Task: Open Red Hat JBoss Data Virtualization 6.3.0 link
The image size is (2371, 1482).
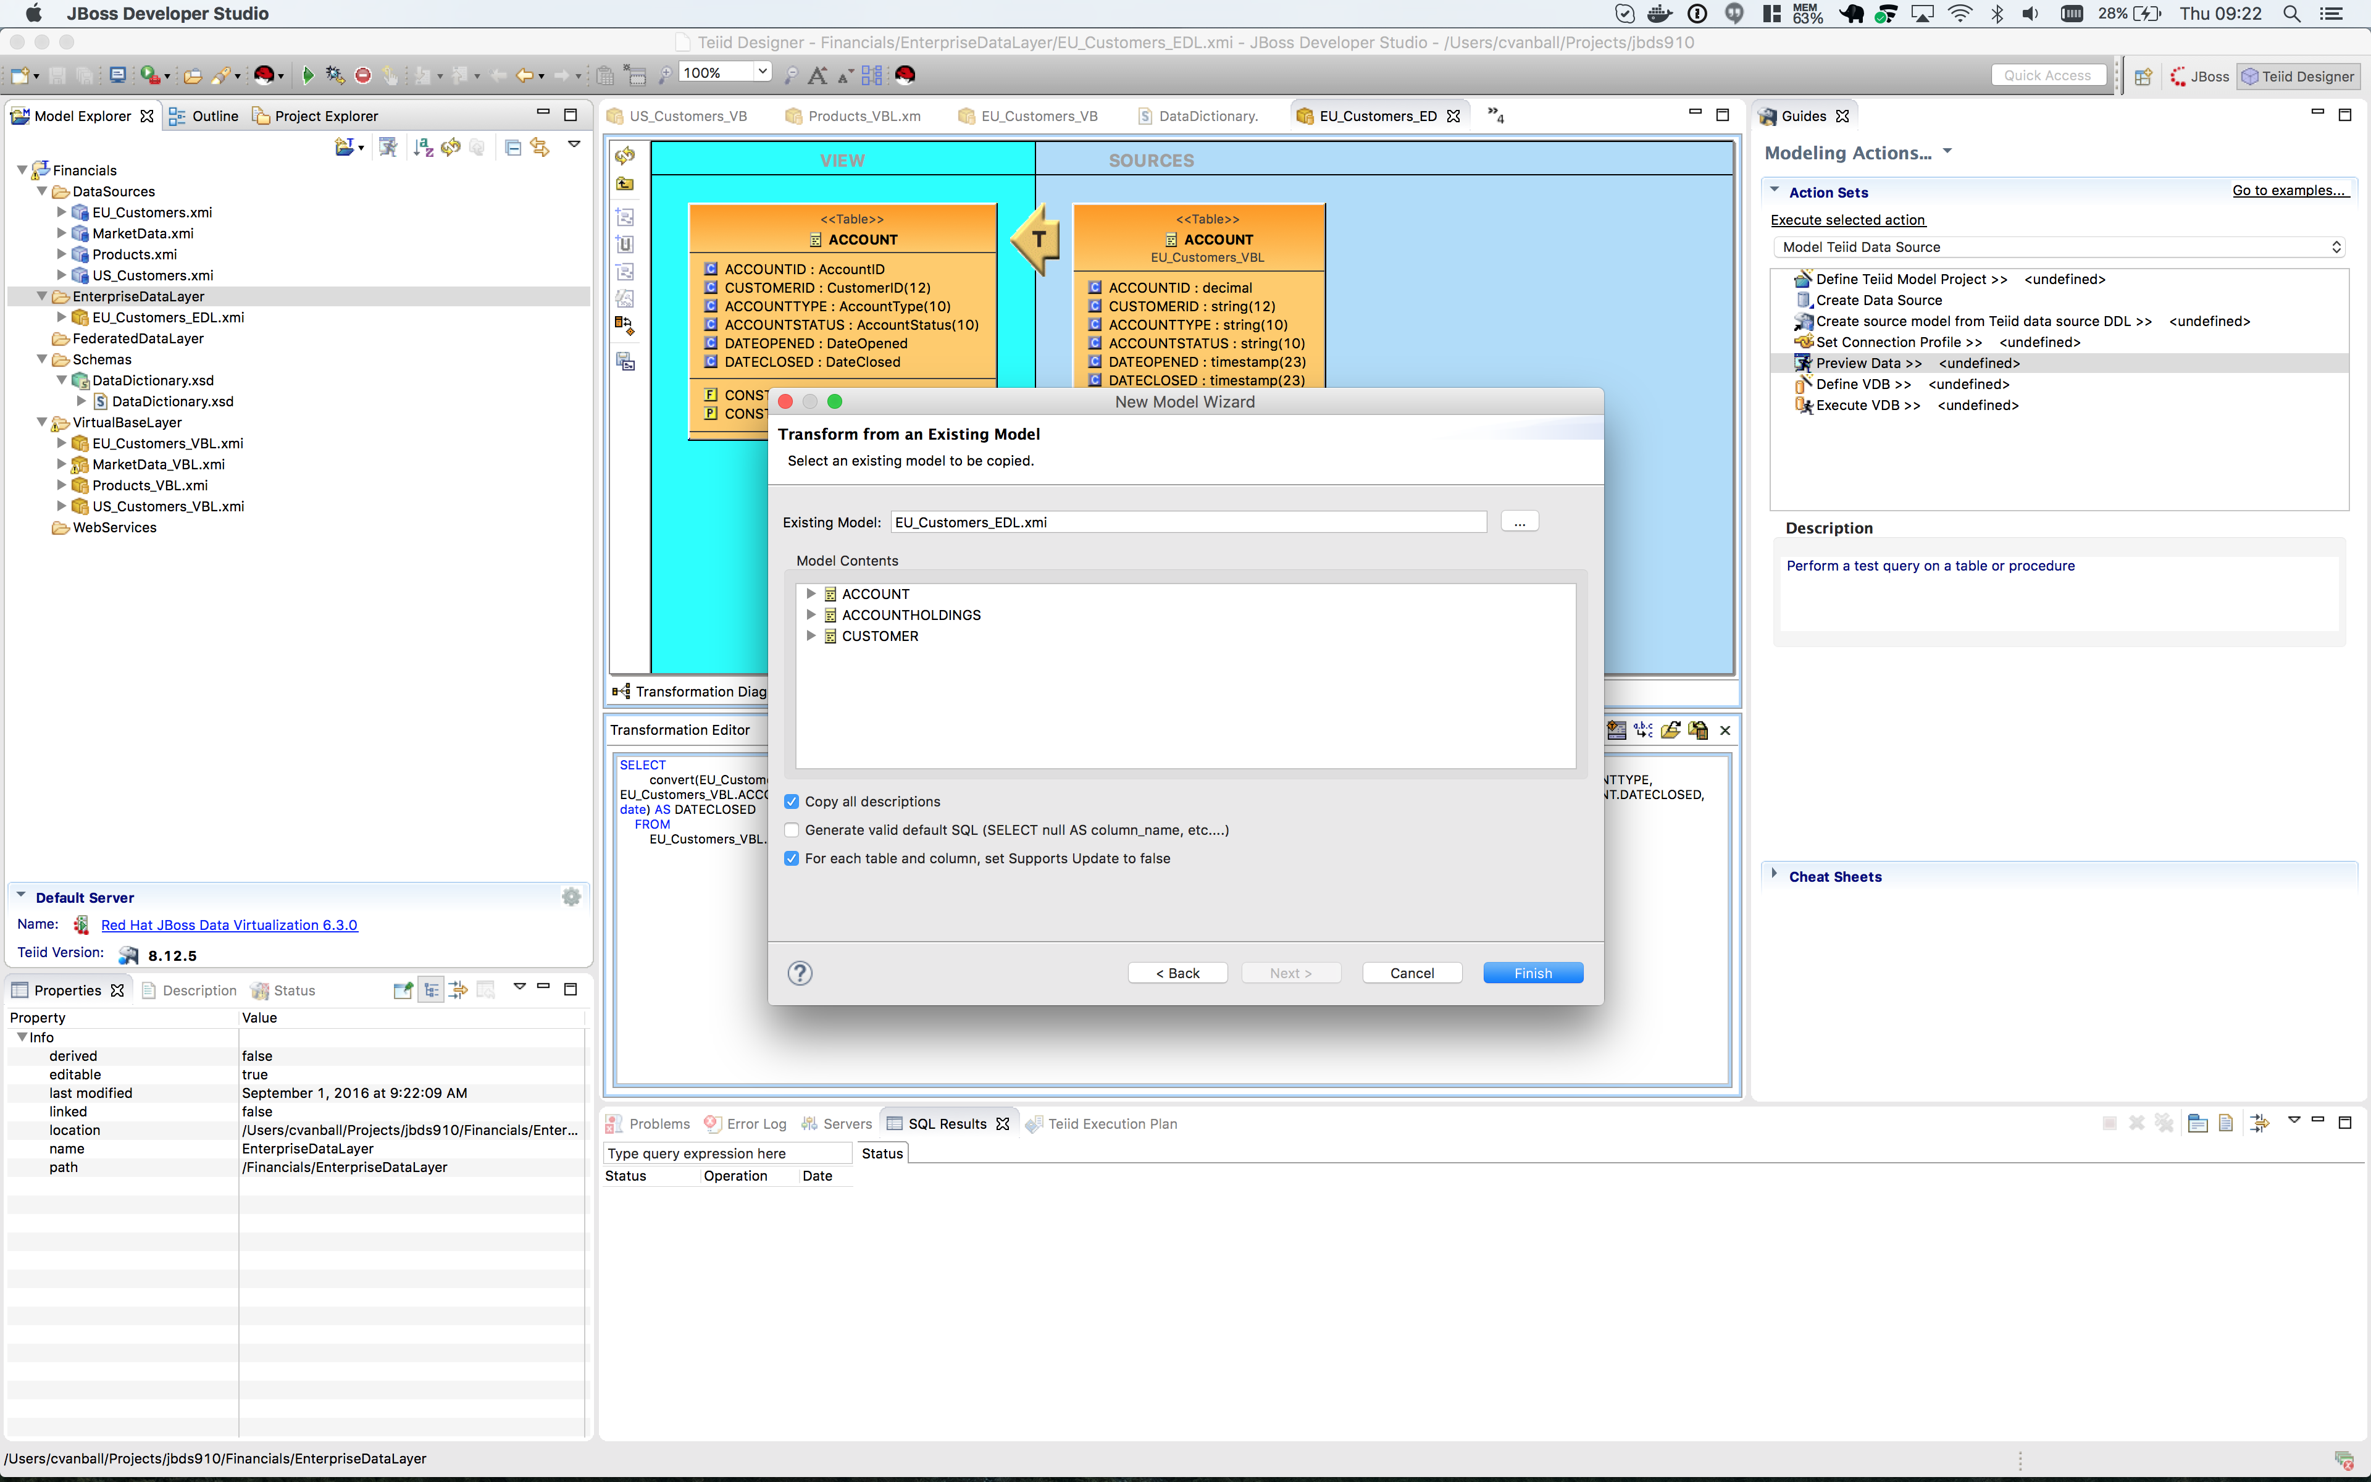Action: (x=229, y=924)
